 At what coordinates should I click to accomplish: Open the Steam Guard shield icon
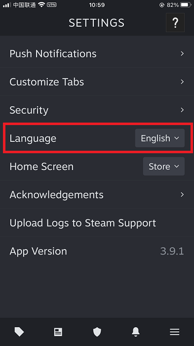[x=97, y=332]
